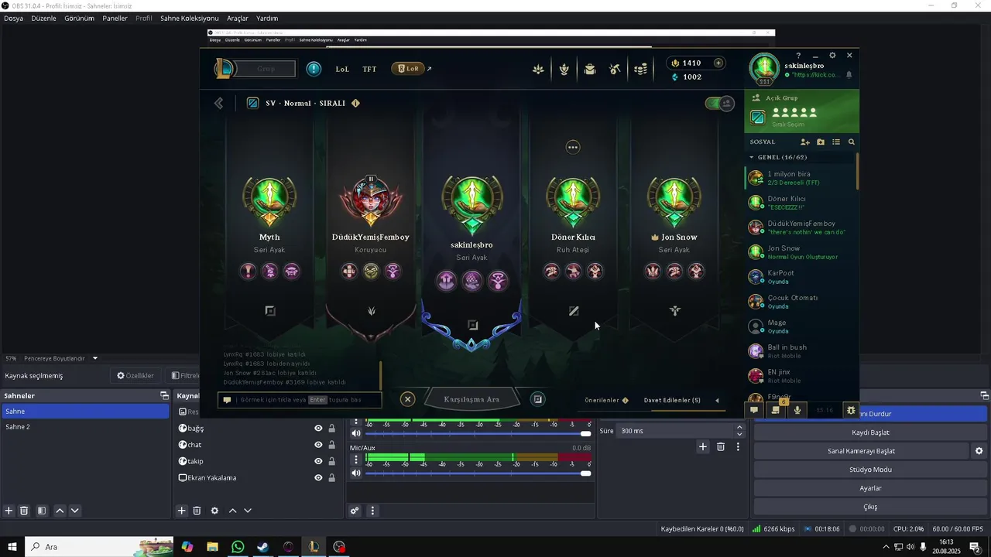The height and width of the screenshot is (557, 991).
Task: Select the Sahne 2 scene
Action: point(85,427)
